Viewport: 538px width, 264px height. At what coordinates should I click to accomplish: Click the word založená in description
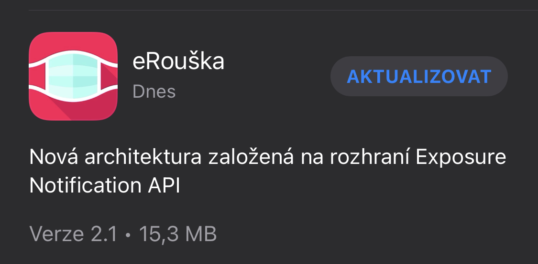[251, 157]
